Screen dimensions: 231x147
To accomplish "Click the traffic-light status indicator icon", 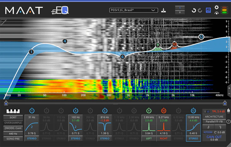I will point(224,10).
